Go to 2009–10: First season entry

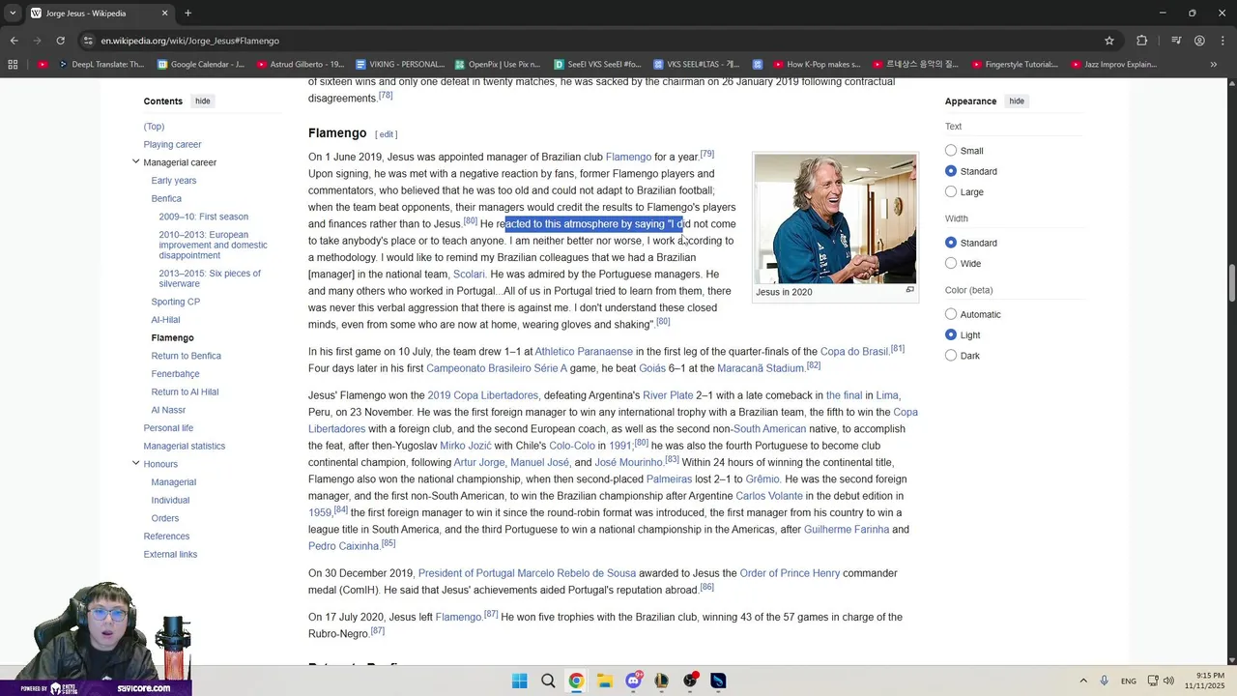tap(203, 217)
